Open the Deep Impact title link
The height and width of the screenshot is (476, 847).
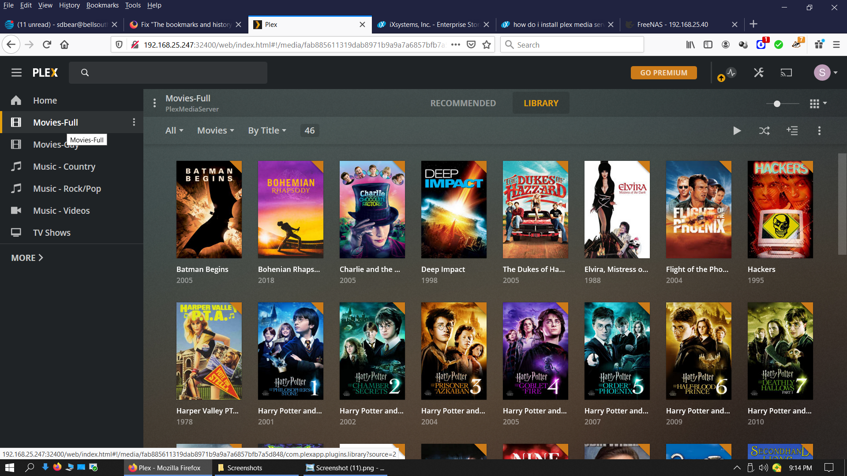pos(443,269)
